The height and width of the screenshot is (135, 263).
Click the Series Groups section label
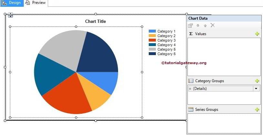pyautogui.click(x=207, y=110)
